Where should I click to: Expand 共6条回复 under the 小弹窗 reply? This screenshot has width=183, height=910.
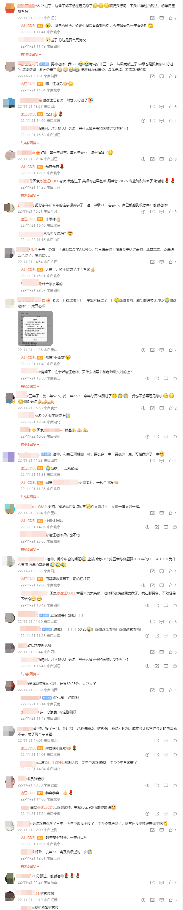coord(30,386)
